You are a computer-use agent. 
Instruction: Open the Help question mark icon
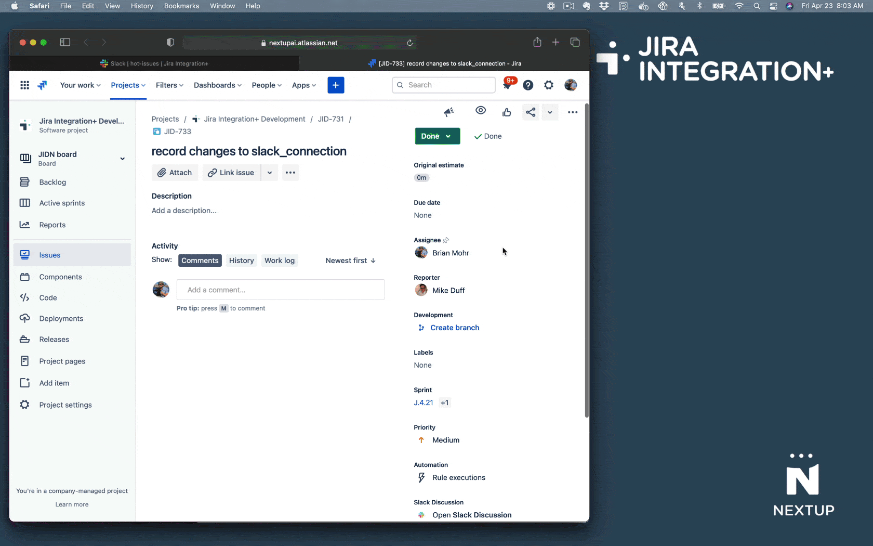(x=528, y=85)
